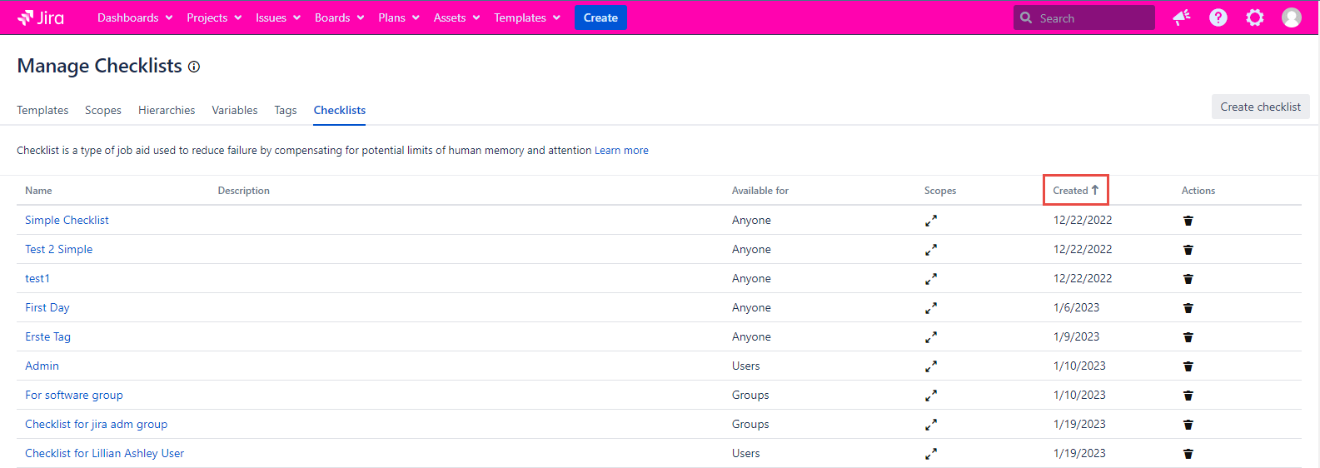Screen dimensions: 1320x468
Task: Open scopes expand icon for Admin checklist
Action: point(931,366)
